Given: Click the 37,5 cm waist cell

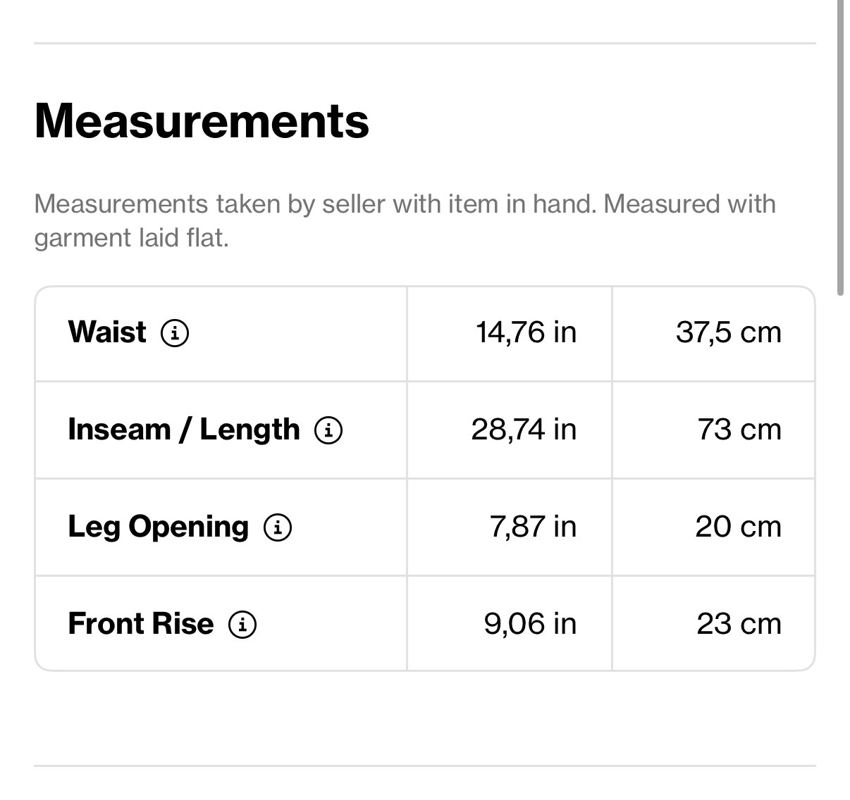Looking at the screenshot, I should tap(729, 332).
